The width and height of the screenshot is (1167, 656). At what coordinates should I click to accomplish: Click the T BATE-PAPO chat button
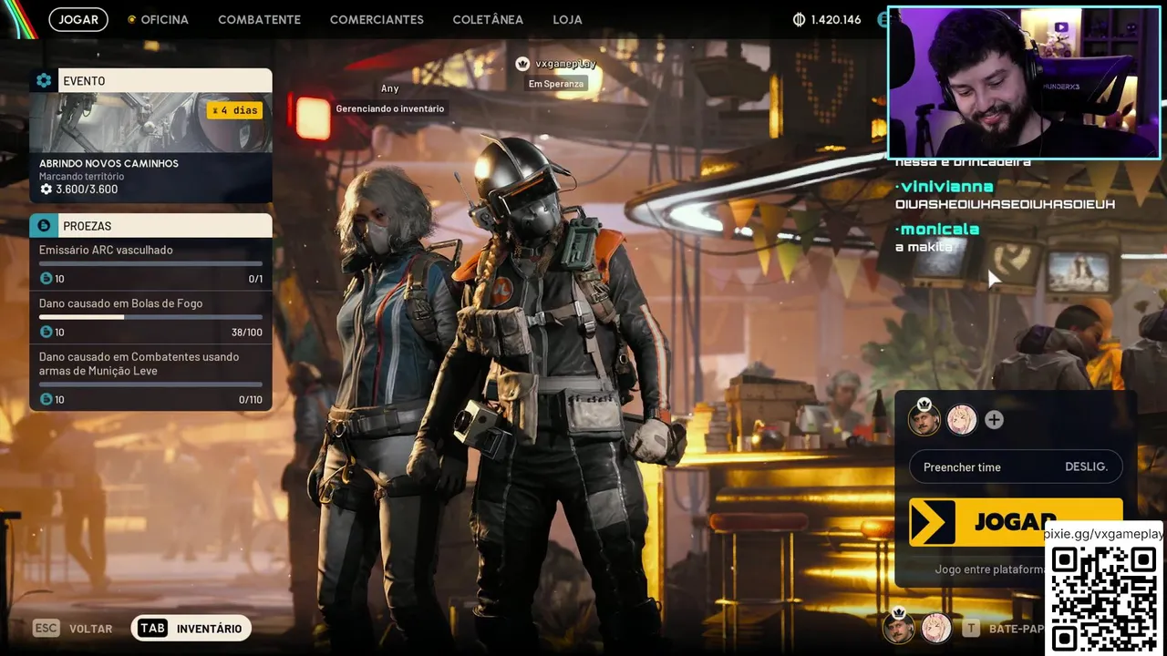tap(1003, 629)
